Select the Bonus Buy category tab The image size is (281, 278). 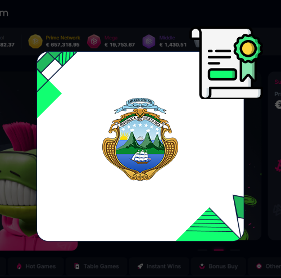pos(218,266)
